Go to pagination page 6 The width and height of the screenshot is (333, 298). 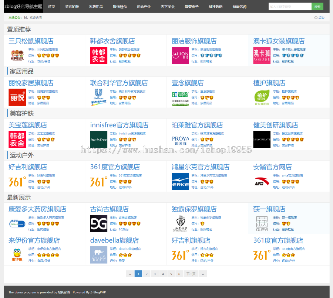pyautogui.click(x=179, y=274)
